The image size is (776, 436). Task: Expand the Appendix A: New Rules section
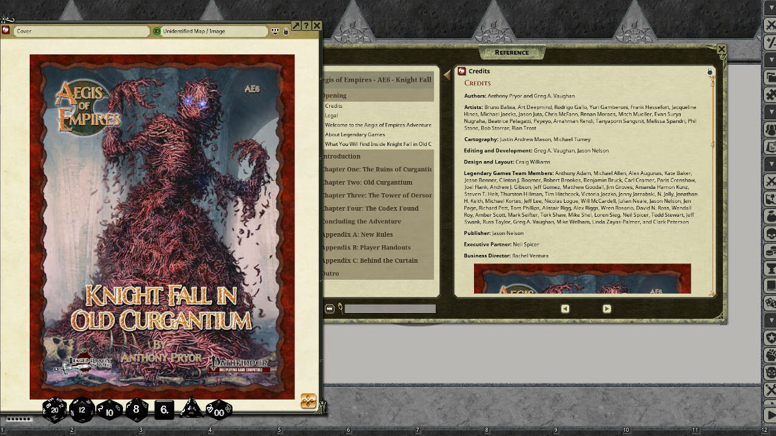[x=357, y=234]
